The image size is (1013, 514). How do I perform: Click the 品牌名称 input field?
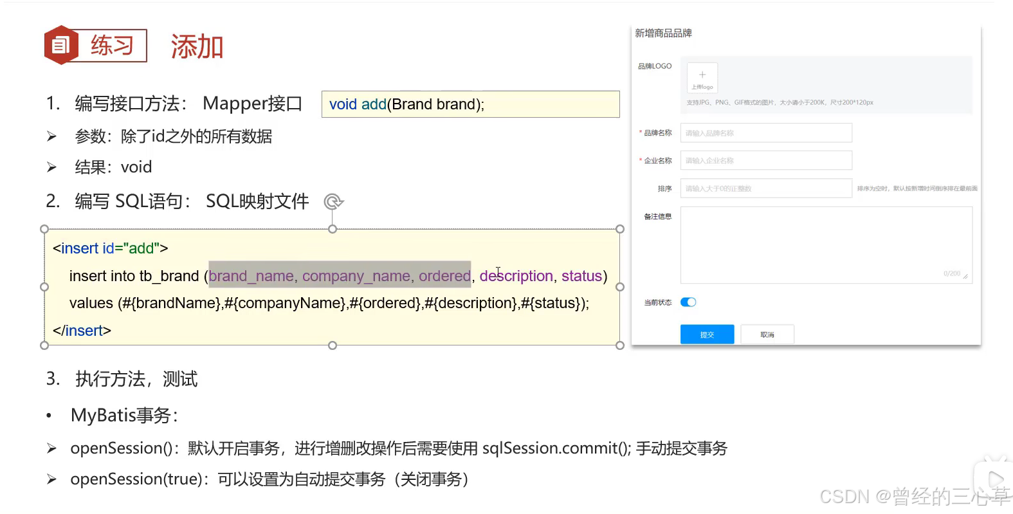[766, 133]
